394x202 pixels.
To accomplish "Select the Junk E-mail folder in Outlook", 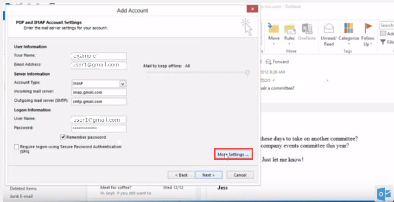I will click(x=21, y=196).
